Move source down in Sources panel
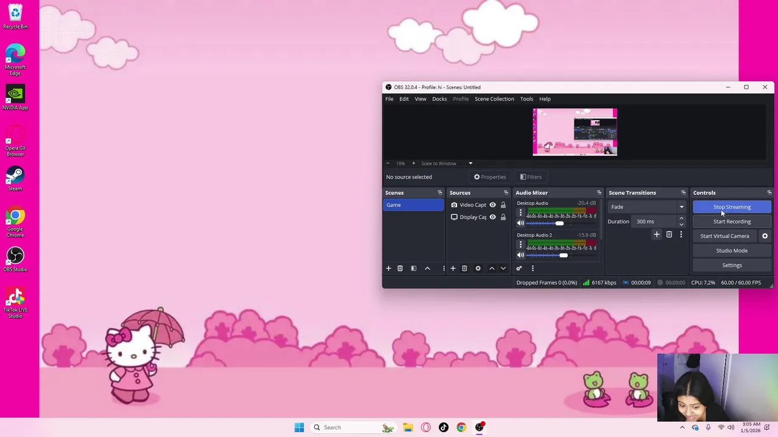This screenshot has width=778, height=437. click(x=503, y=268)
